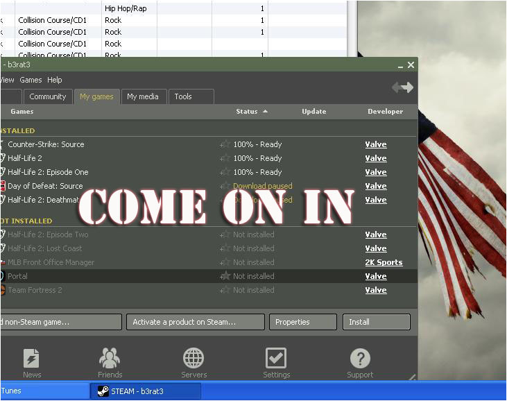
Task: Toggle favorite star for Half-Life 2 row
Action: (225, 158)
